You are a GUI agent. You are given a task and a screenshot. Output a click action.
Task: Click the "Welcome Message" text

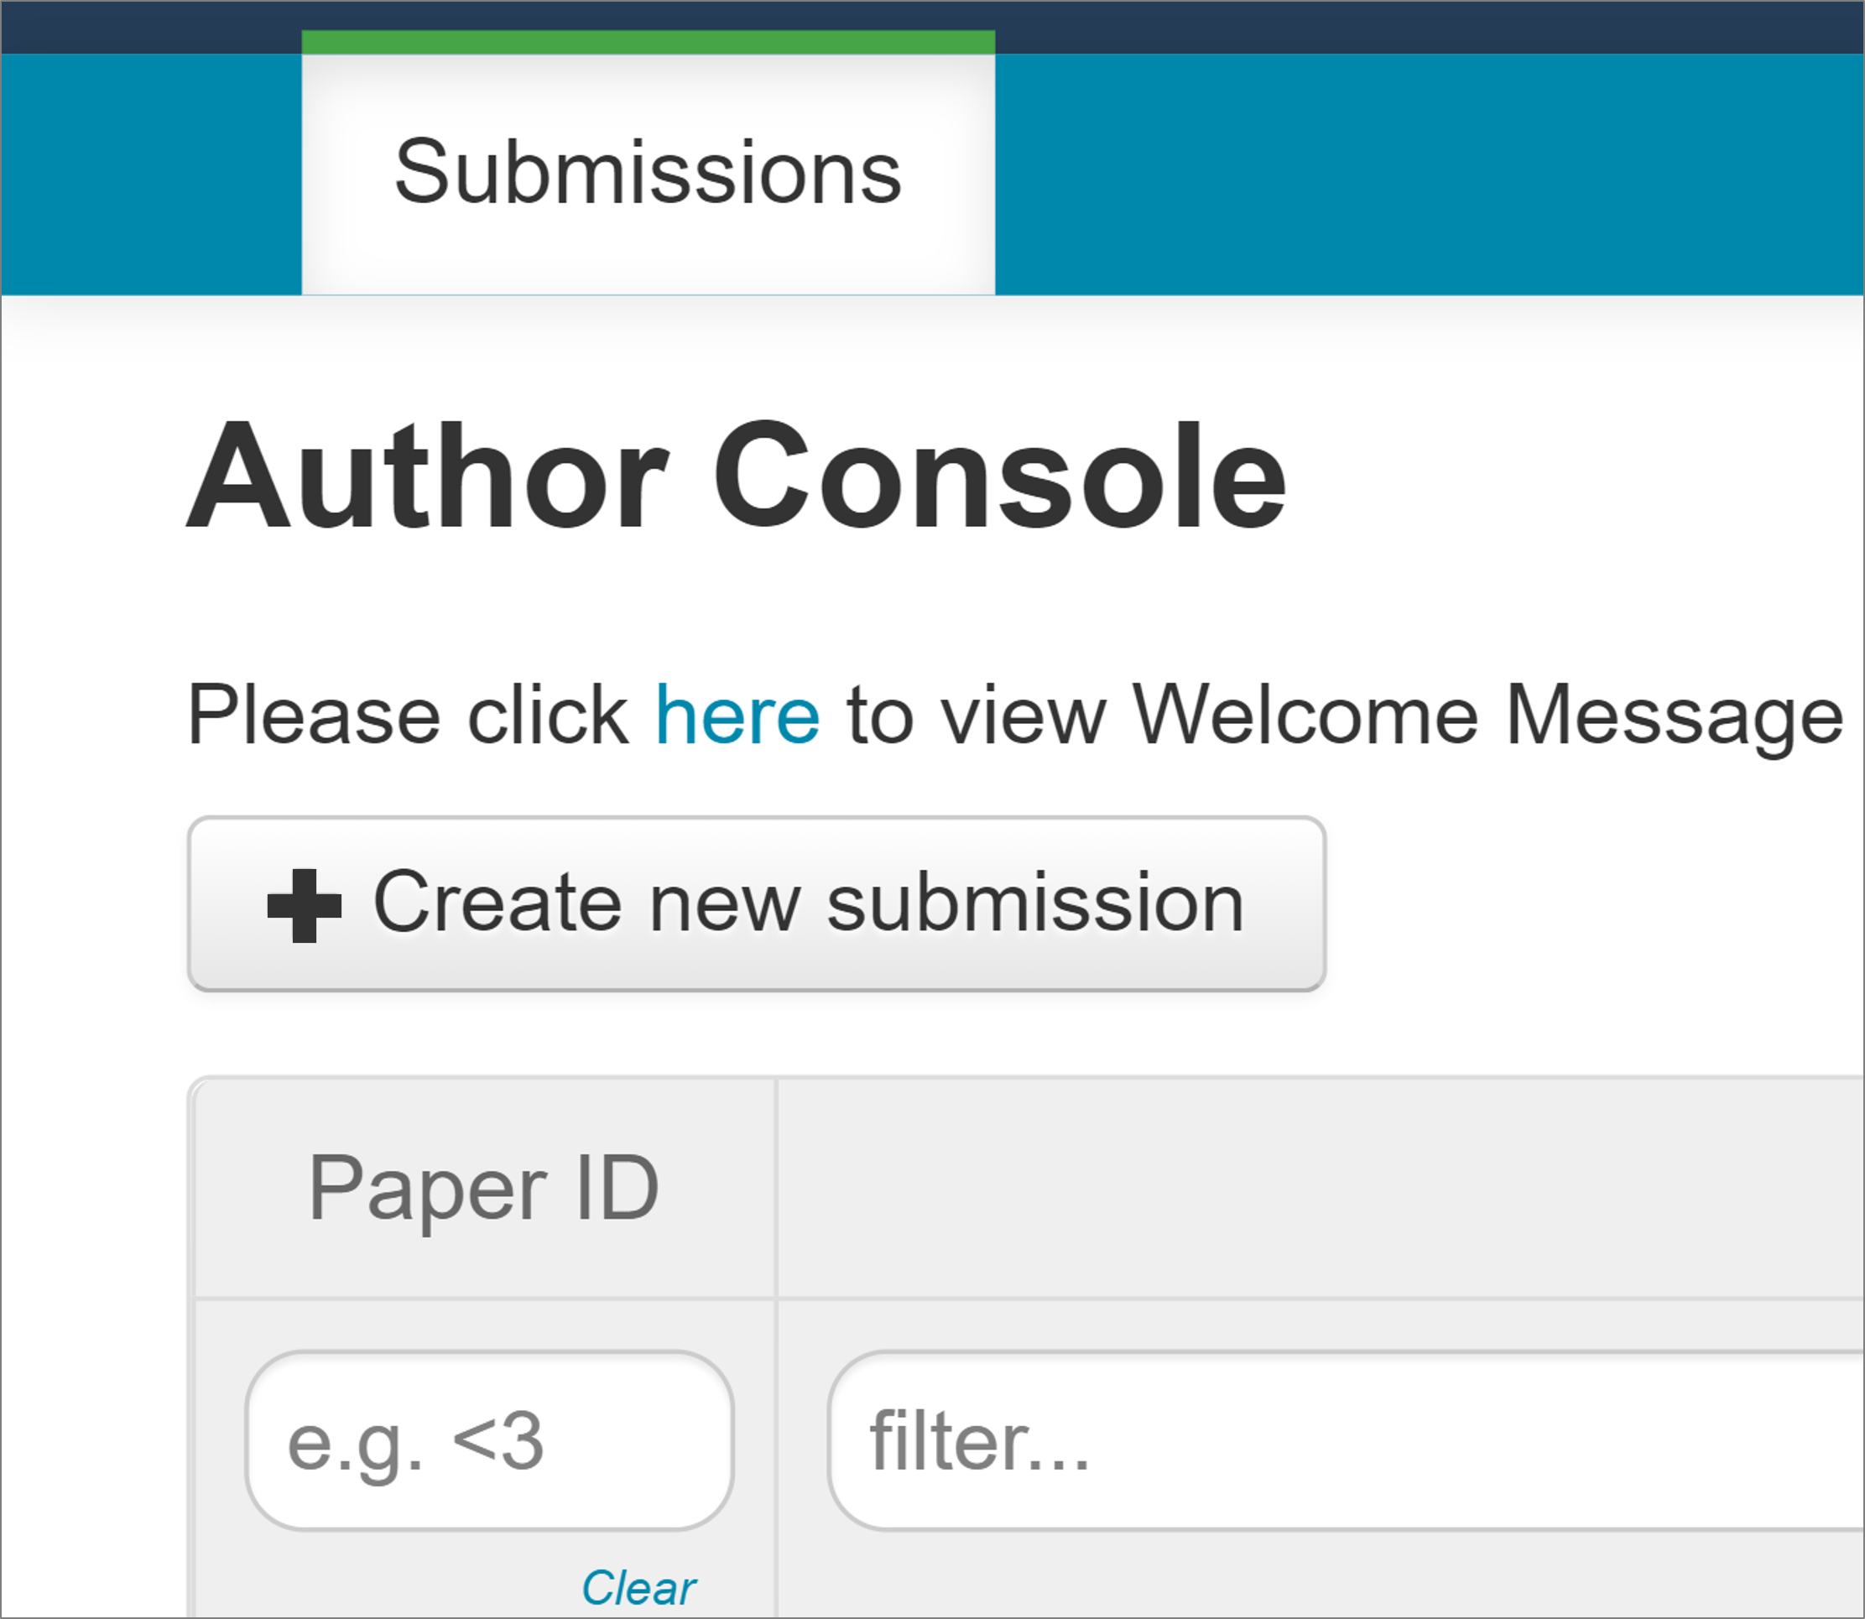point(1487,716)
